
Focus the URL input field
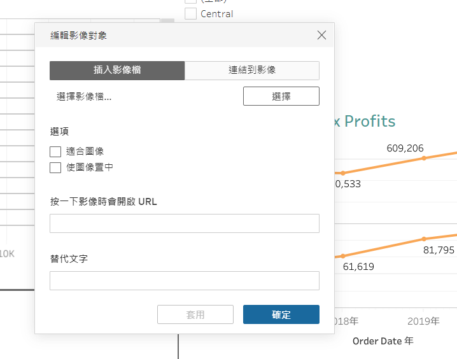185,223
